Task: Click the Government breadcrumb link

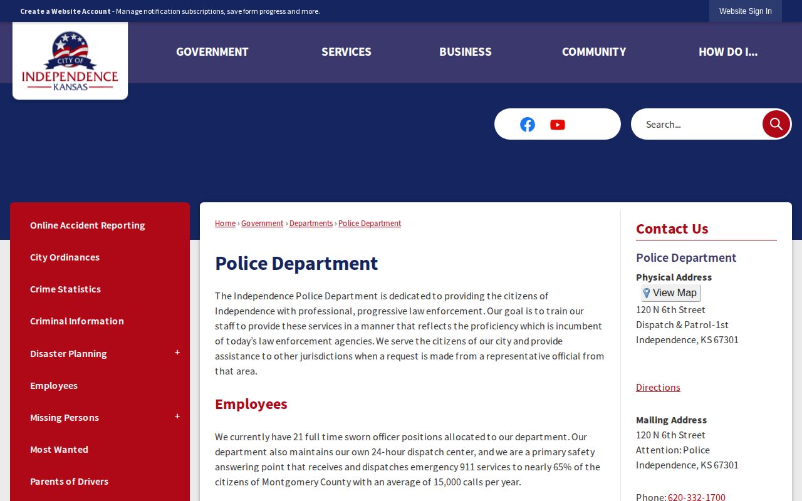Action: tap(262, 224)
